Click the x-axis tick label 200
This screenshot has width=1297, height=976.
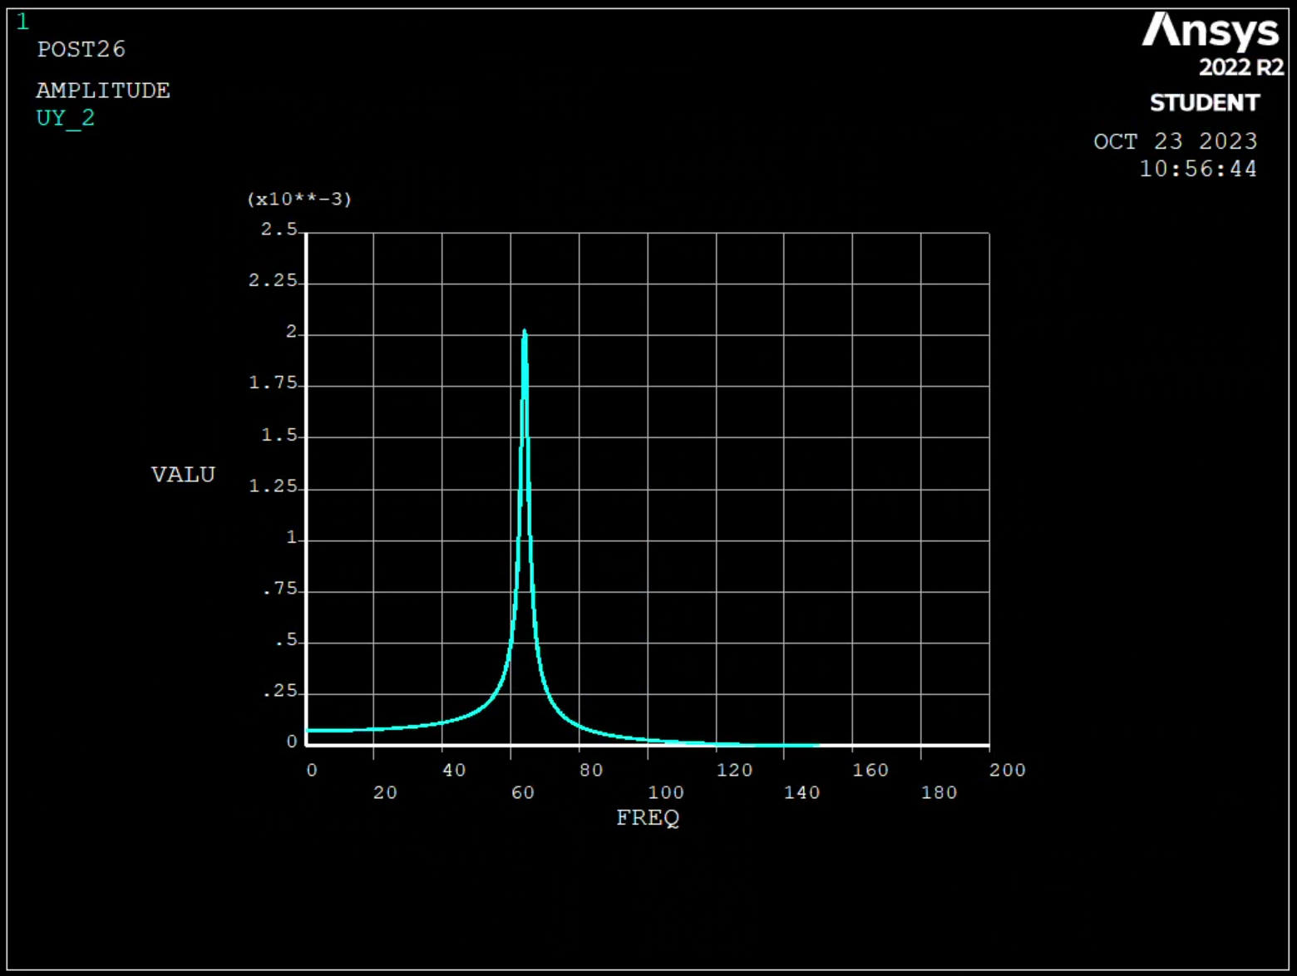point(1008,771)
